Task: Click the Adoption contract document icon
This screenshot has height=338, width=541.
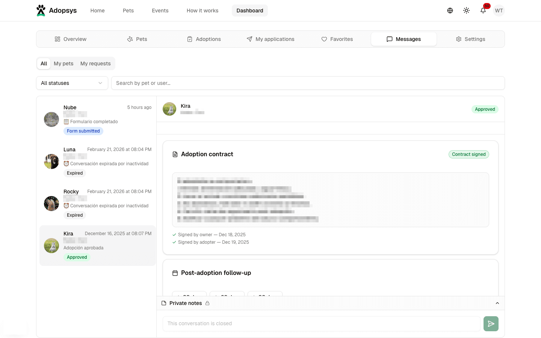Action: click(x=175, y=154)
